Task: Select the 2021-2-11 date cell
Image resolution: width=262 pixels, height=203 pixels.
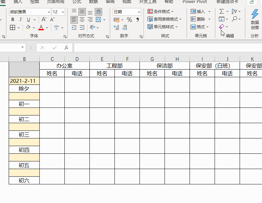Action: pyautogui.click(x=24, y=81)
